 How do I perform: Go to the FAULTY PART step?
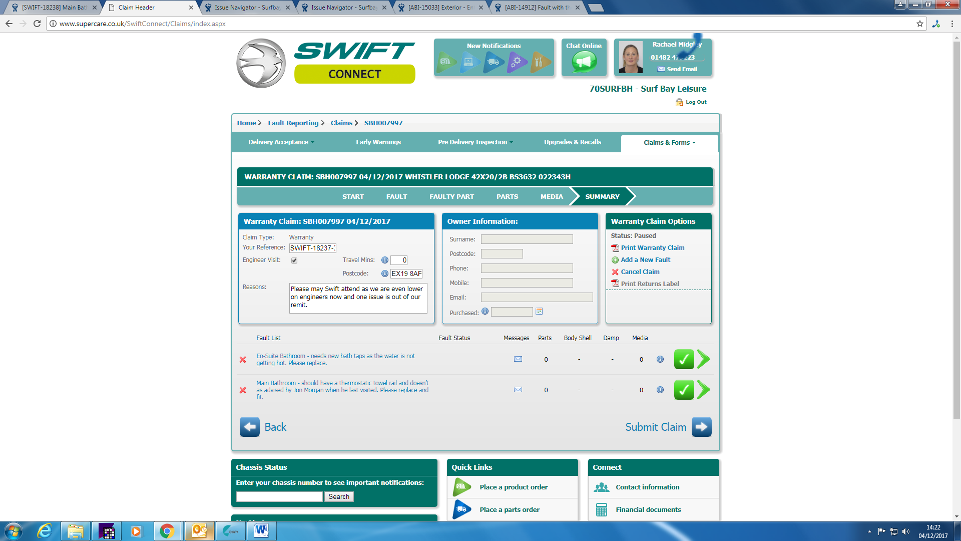[x=451, y=197]
